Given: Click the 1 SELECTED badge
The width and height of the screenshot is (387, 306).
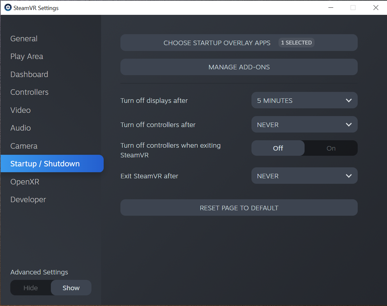Looking at the screenshot, I should pos(296,43).
